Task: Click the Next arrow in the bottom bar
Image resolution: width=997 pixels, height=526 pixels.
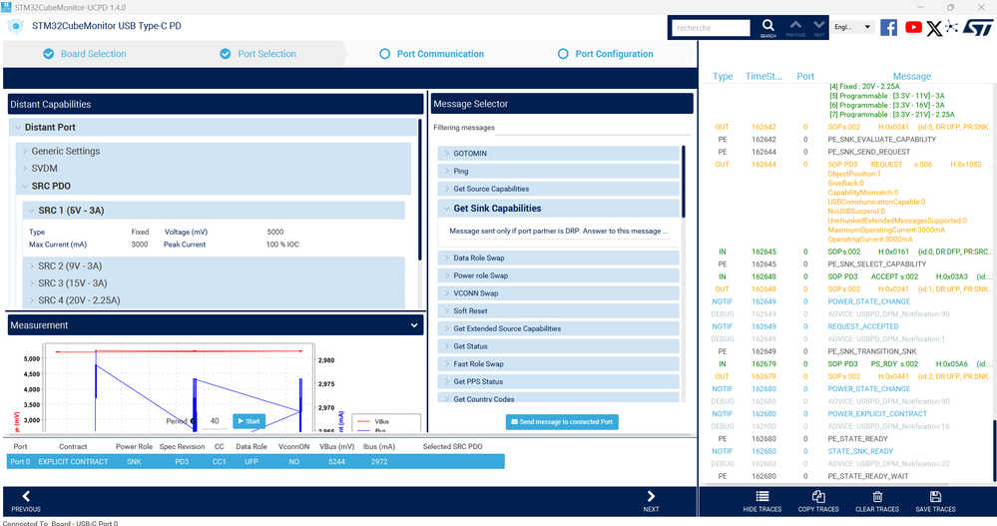Action: pyautogui.click(x=651, y=496)
